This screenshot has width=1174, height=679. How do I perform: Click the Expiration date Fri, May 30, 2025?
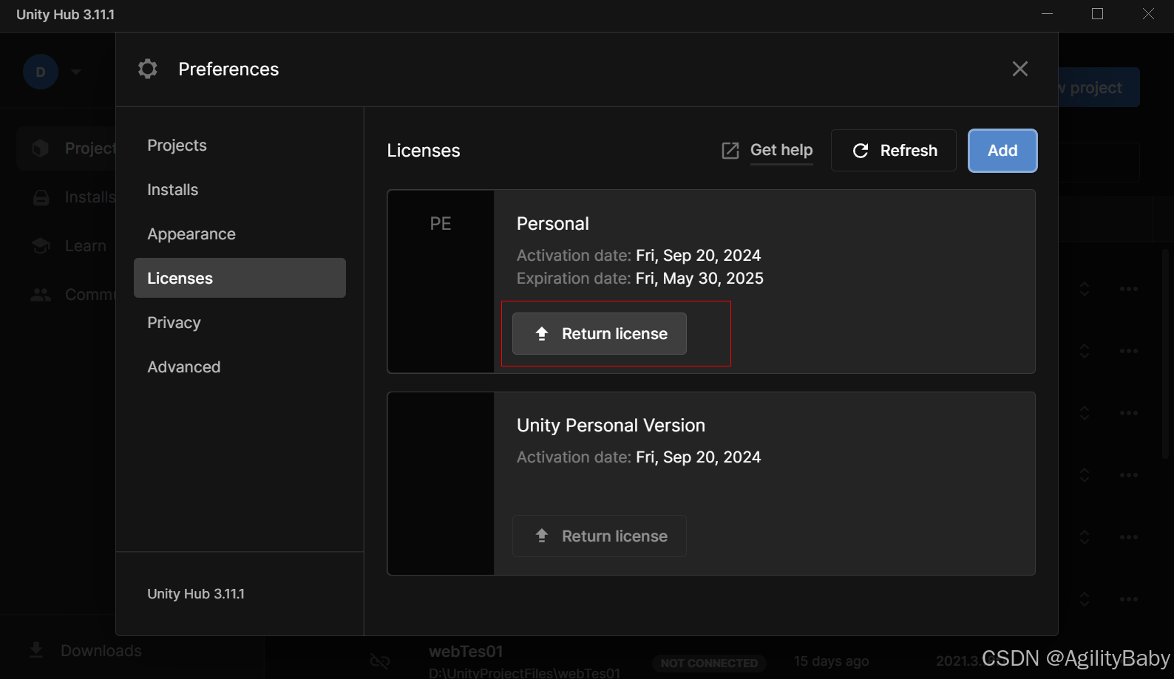699,279
